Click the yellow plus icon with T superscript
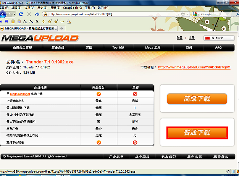Screen dimensions: 239x178 [50, 21]
